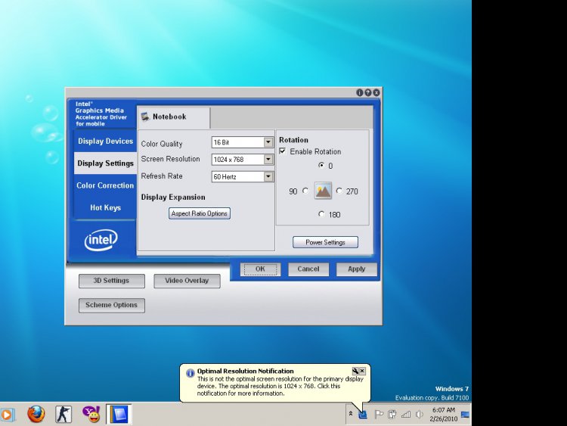
Task: Click the Intel logo in the sidebar
Action: point(101,240)
